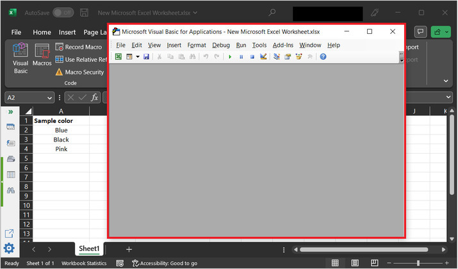Click Paste icon in VBA toolbar
This screenshot has width=458, height=269.
click(x=181, y=56)
